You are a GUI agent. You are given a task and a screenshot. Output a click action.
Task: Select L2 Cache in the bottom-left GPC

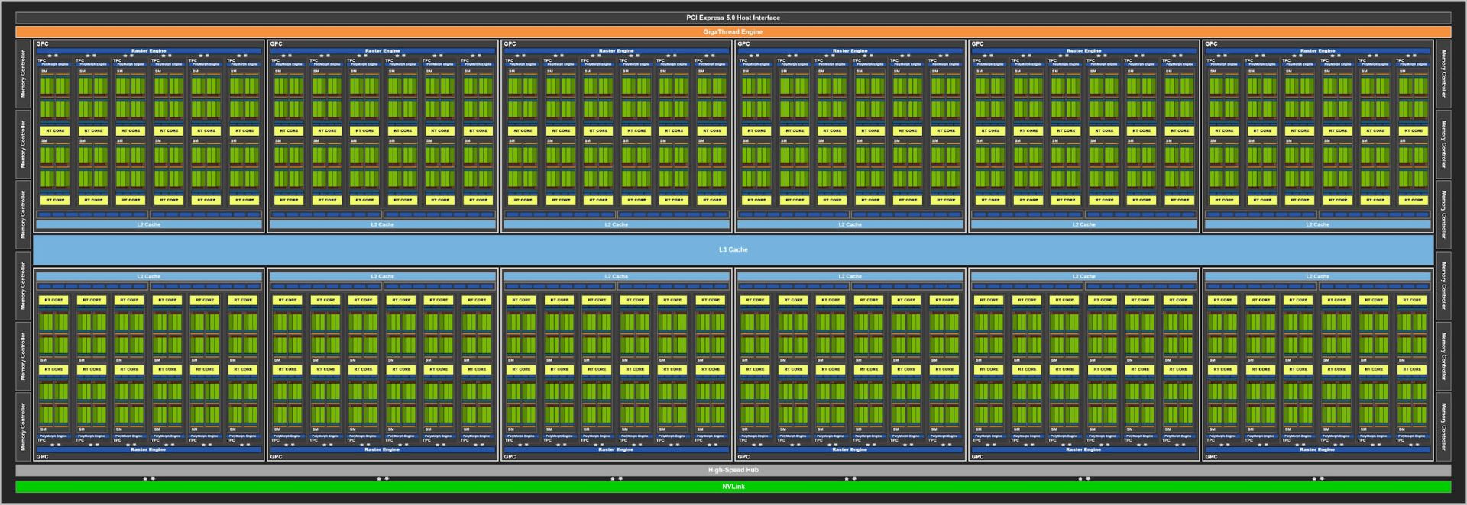pyautogui.click(x=148, y=276)
